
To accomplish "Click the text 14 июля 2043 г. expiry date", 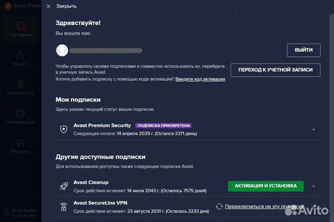I will [x=143, y=190].
